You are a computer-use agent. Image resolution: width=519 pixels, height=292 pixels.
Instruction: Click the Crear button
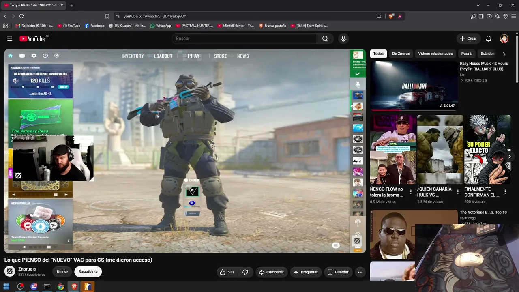468,39
